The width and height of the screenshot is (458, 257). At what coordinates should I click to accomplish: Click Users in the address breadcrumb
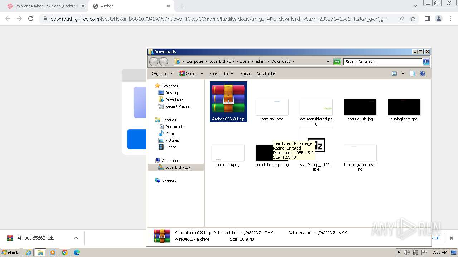244,61
